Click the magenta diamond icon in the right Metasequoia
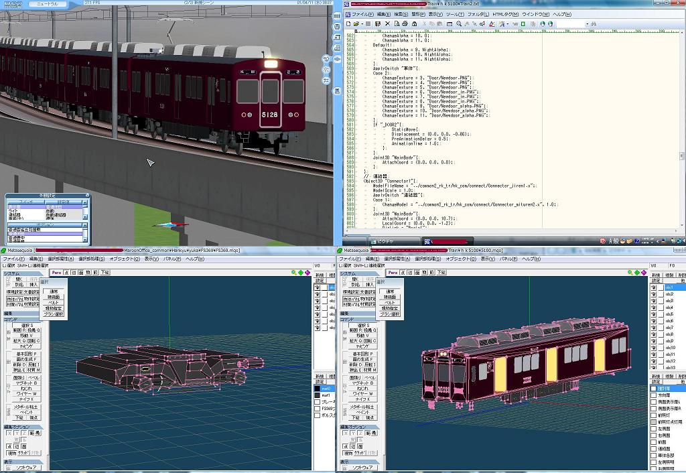Viewport: 686px width, 473px height. click(644, 273)
